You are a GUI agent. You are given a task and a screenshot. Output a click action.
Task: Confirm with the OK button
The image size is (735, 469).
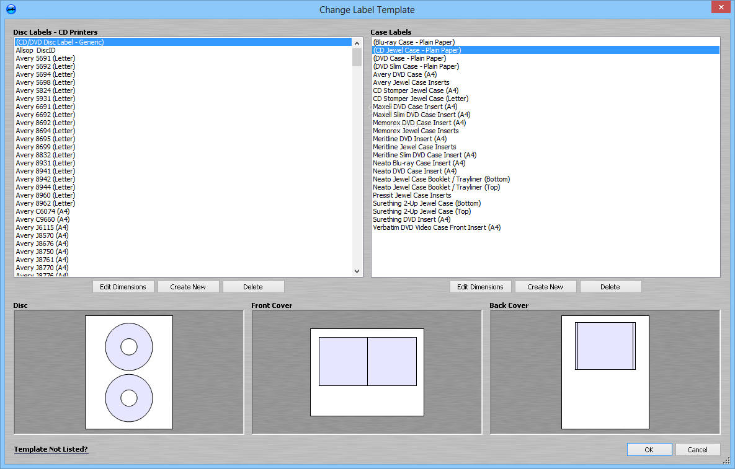649,450
